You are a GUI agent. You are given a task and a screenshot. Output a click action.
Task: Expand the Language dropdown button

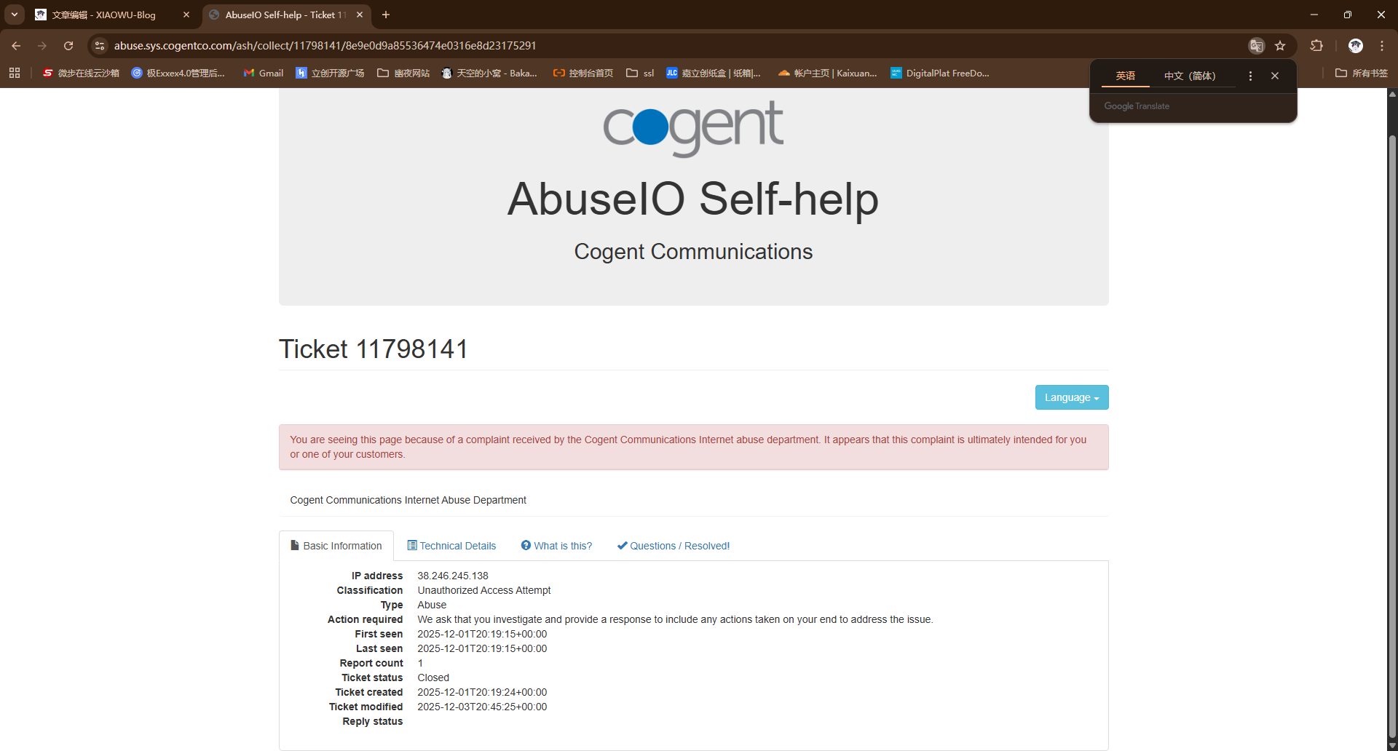coord(1071,397)
